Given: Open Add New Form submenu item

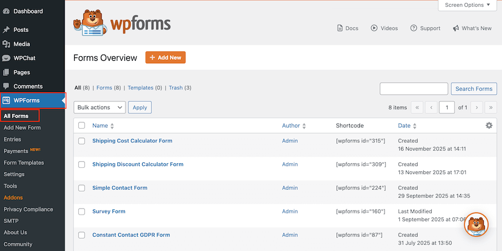Looking at the screenshot, I should point(22,127).
